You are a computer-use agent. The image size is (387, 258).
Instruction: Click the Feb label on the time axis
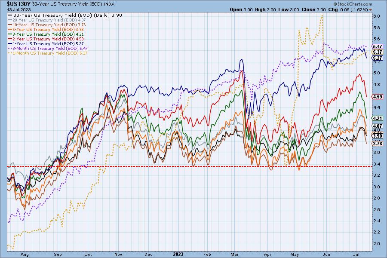click(x=207, y=255)
